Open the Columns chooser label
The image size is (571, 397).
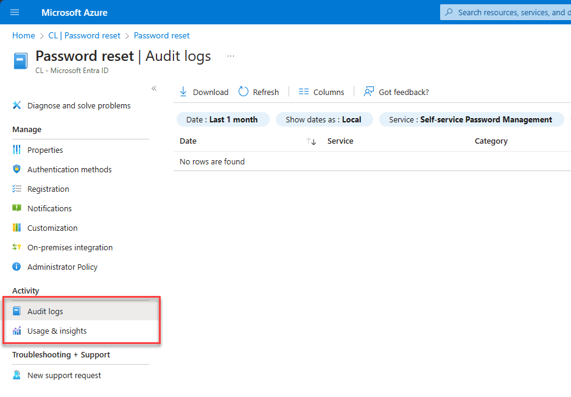329,93
